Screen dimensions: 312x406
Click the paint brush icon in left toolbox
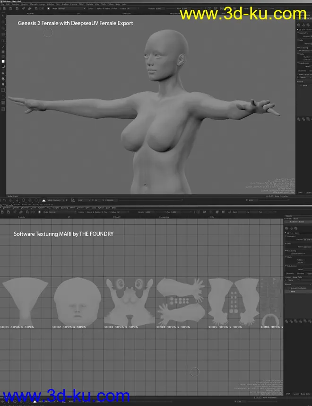coord(3,47)
